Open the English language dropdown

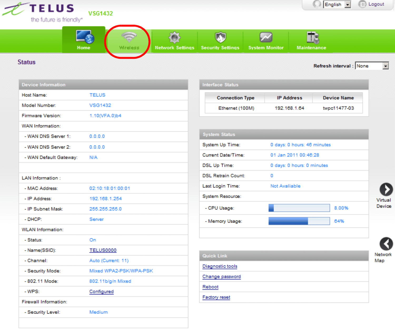[x=337, y=4]
